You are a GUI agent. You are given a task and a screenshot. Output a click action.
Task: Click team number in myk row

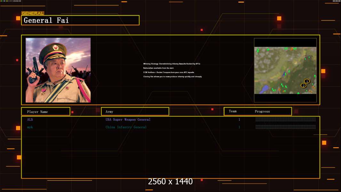coord(239,127)
